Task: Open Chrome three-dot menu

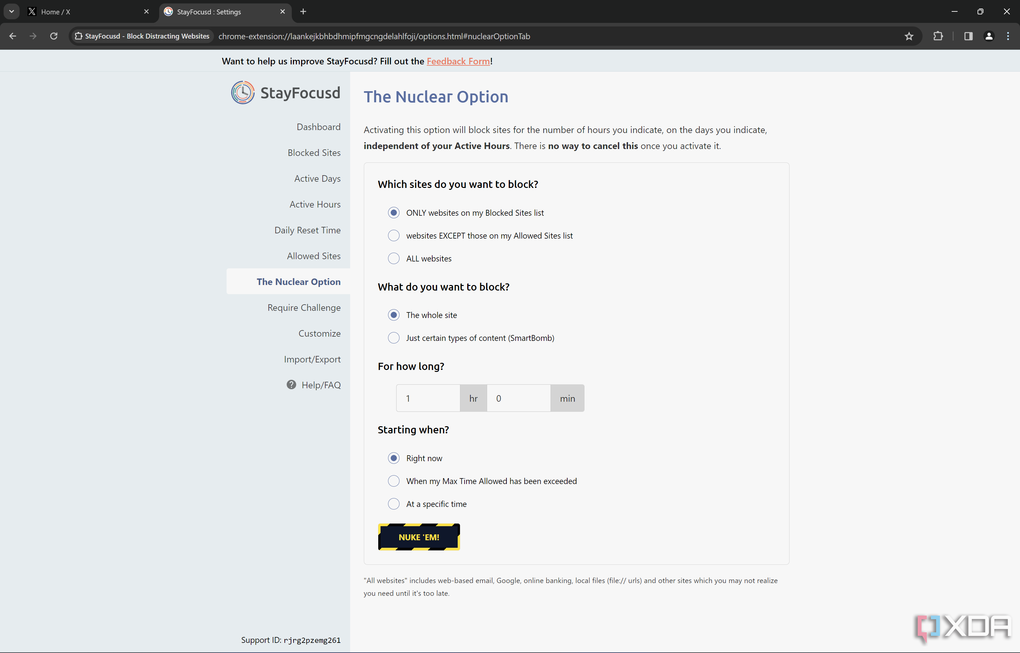Action: (x=1008, y=36)
